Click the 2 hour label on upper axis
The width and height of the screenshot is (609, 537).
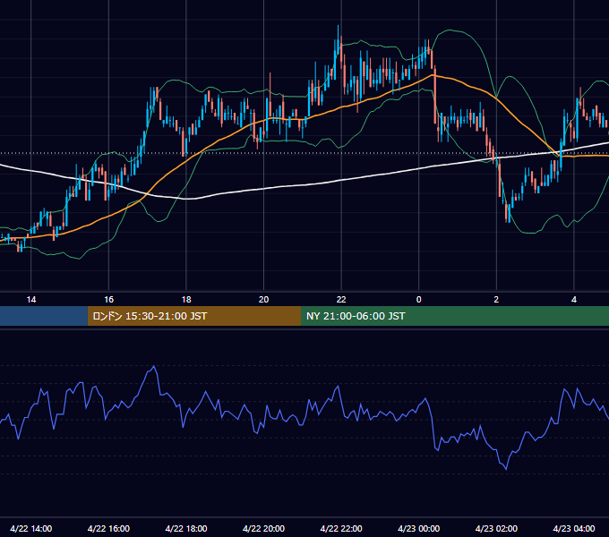click(496, 300)
